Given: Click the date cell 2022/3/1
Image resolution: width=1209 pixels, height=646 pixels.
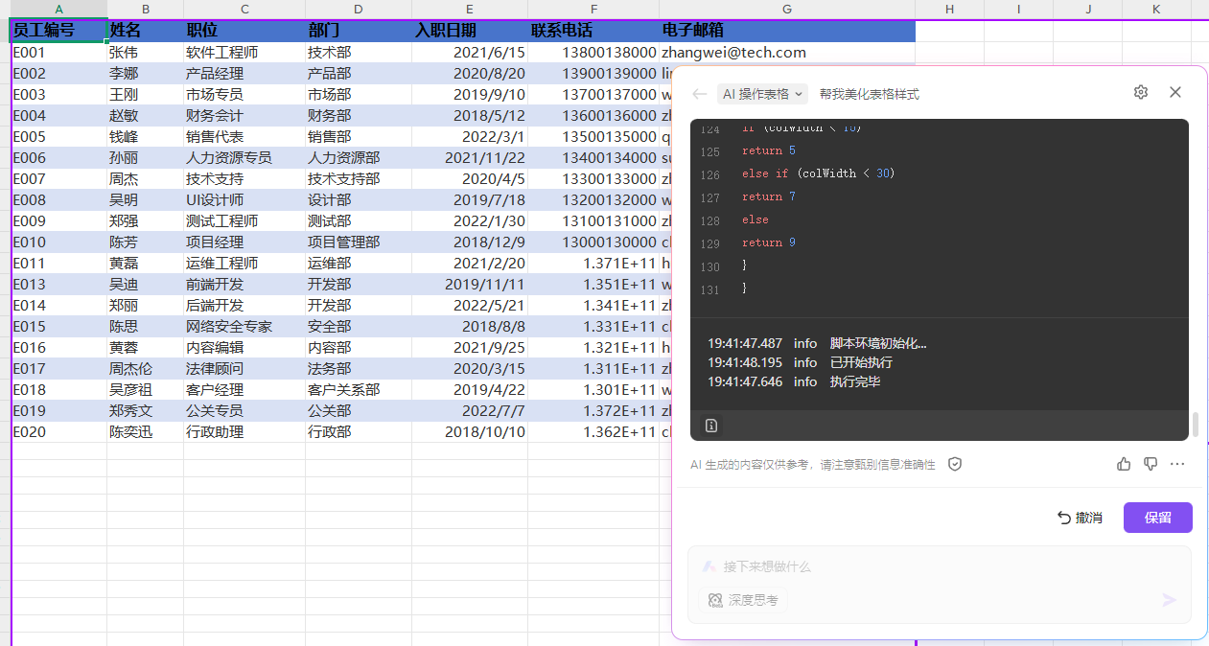Looking at the screenshot, I should [x=470, y=136].
